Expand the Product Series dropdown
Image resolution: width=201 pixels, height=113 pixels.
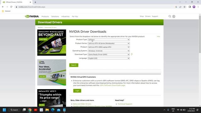109,43
